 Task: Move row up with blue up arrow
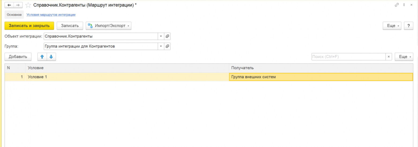(x=42, y=57)
